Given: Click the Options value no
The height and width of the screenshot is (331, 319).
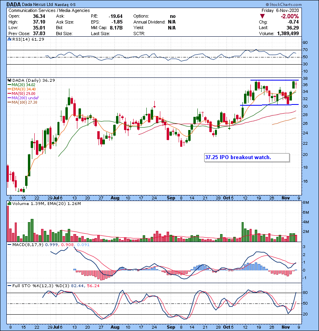Looking at the screenshot, I should tap(173, 16).
